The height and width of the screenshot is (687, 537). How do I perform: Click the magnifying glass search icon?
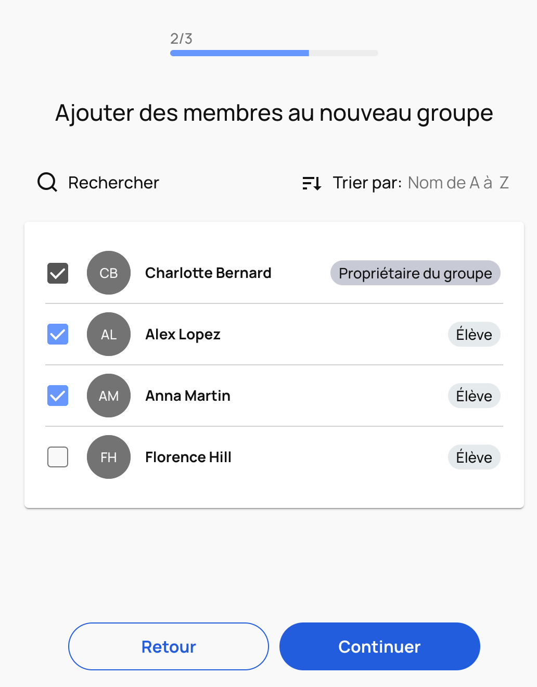47,183
